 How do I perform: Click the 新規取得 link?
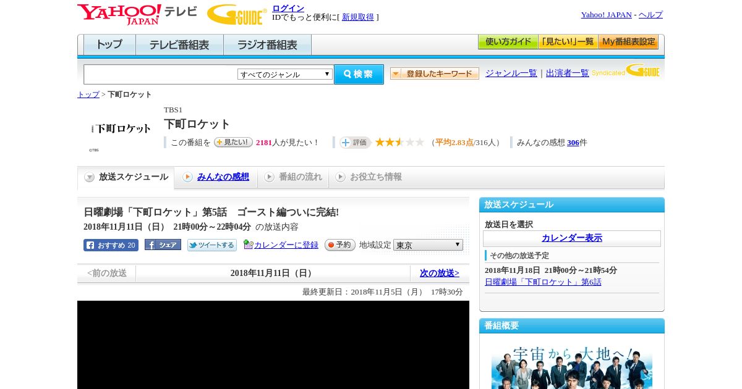tap(358, 17)
